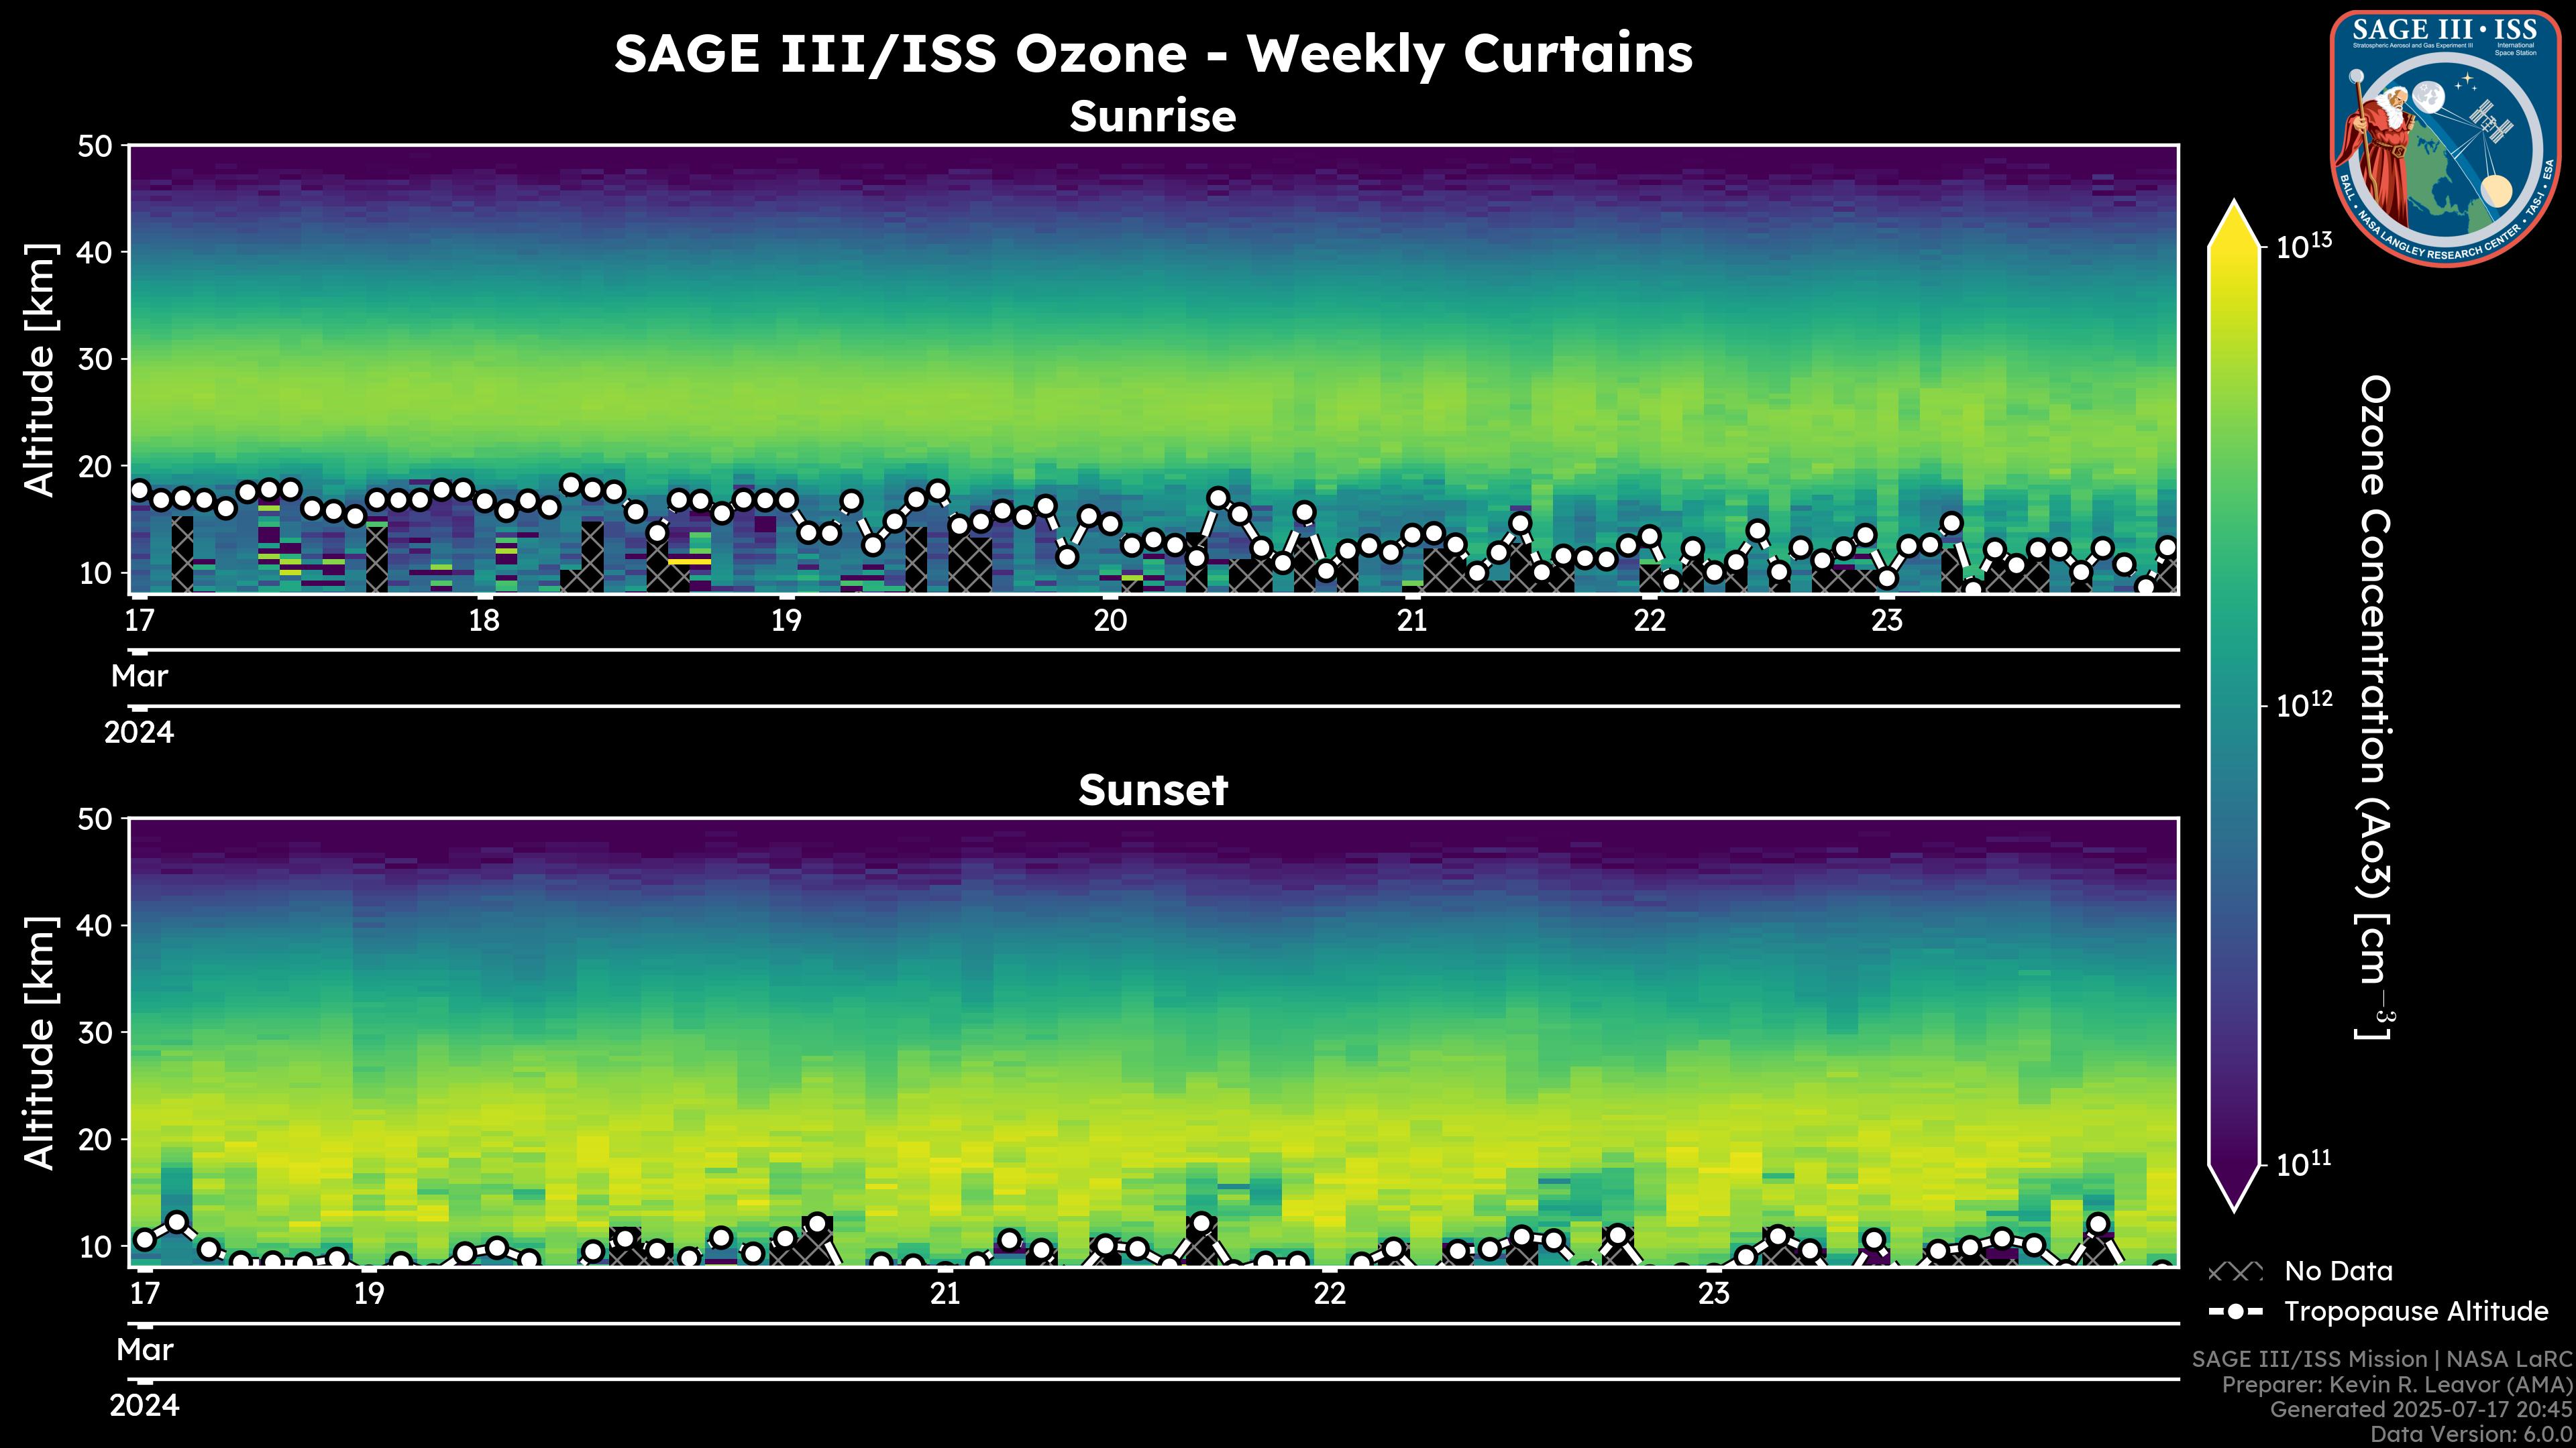The width and height of the screenshot is (2576, 1448).
Task: Click date tick 20 on Sunrise axis
Action: tap(1109, 621)
